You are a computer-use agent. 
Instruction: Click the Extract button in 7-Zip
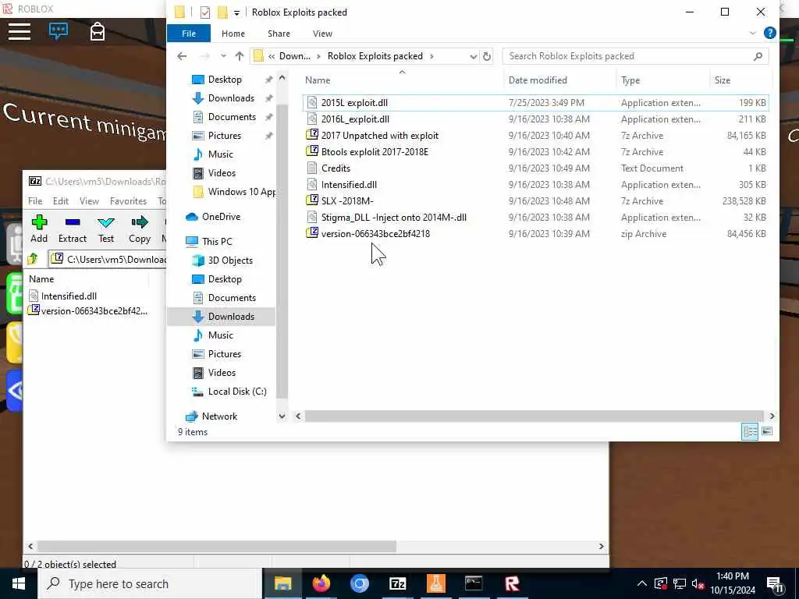(73, 229)
